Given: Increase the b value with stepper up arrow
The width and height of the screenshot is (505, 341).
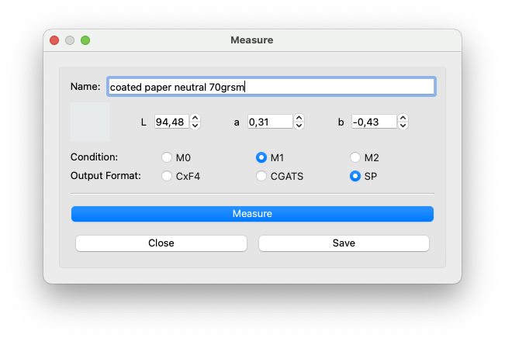Looking at the screenshot, I should (x=403, y=118).
